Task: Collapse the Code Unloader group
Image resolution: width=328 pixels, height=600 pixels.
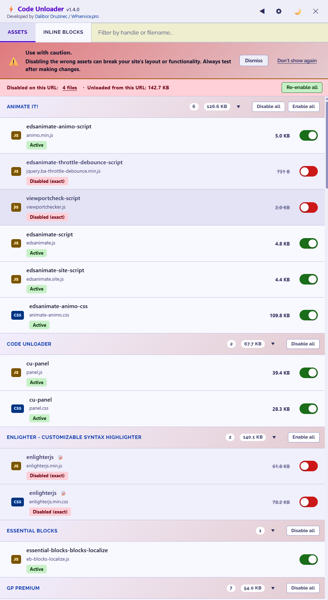Action: [273, 344]
